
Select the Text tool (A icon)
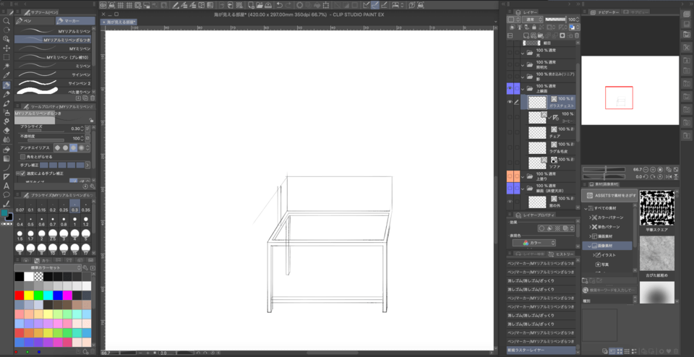7,185
